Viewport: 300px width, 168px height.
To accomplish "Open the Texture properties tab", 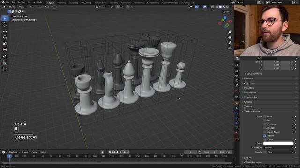I will (x=237, y=139).
